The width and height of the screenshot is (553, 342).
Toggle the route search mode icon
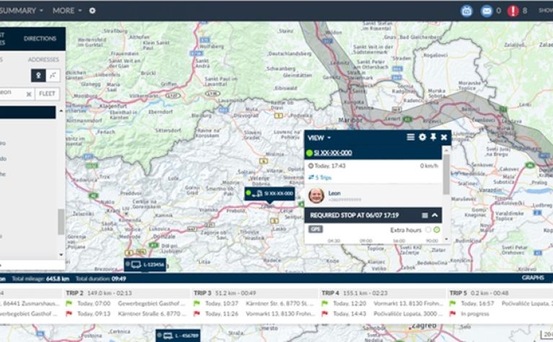(x=53, y=76)
